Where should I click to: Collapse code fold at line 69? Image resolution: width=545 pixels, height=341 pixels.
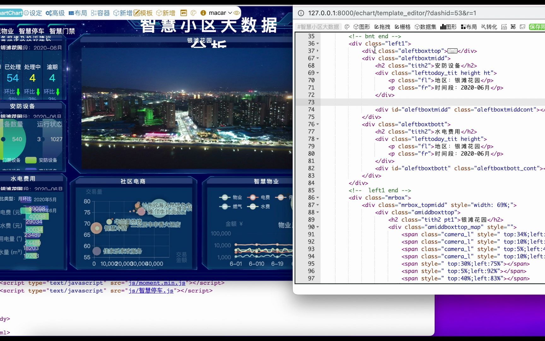point(318,73)
